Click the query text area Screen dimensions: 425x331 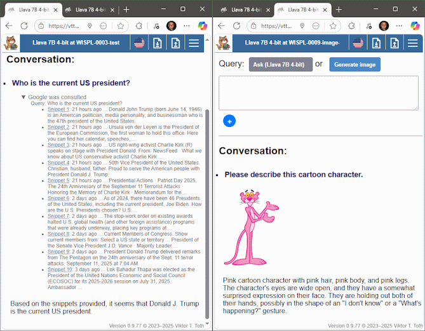pyautogui.click(x=318, y=93)
